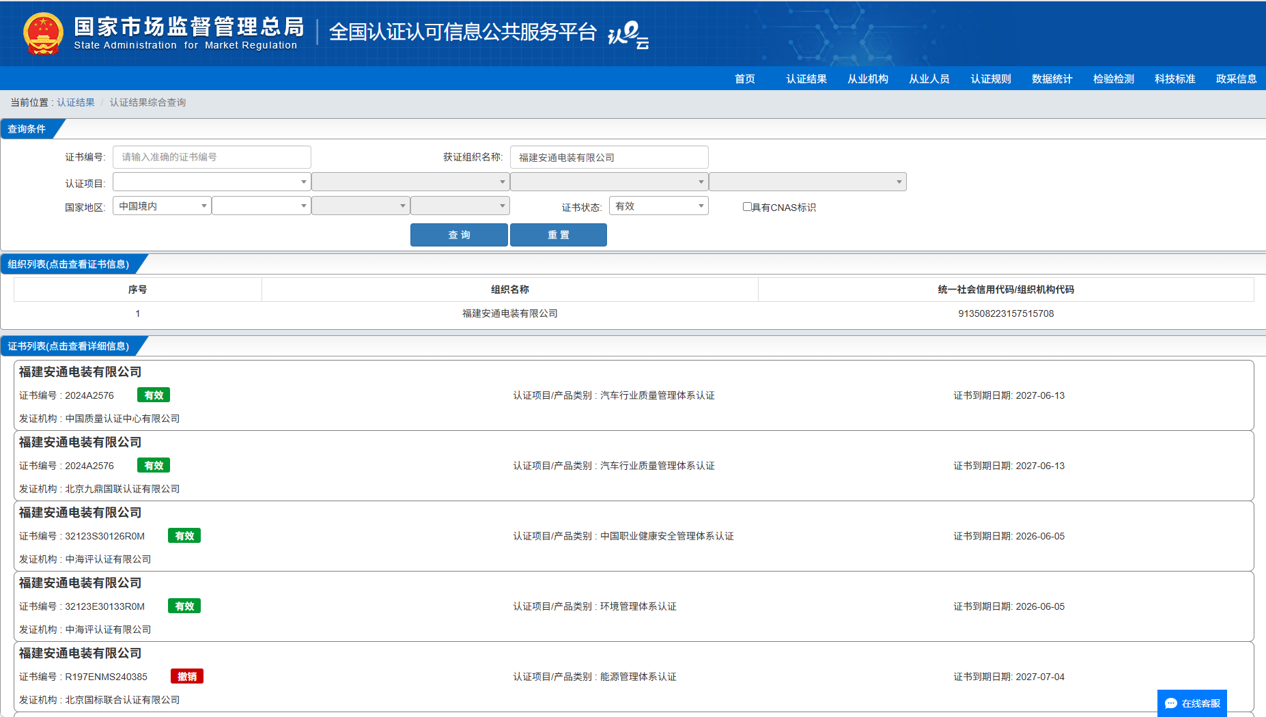
Task: Select organization row 福建安通电装有限公司 in table
Action: 509,313
